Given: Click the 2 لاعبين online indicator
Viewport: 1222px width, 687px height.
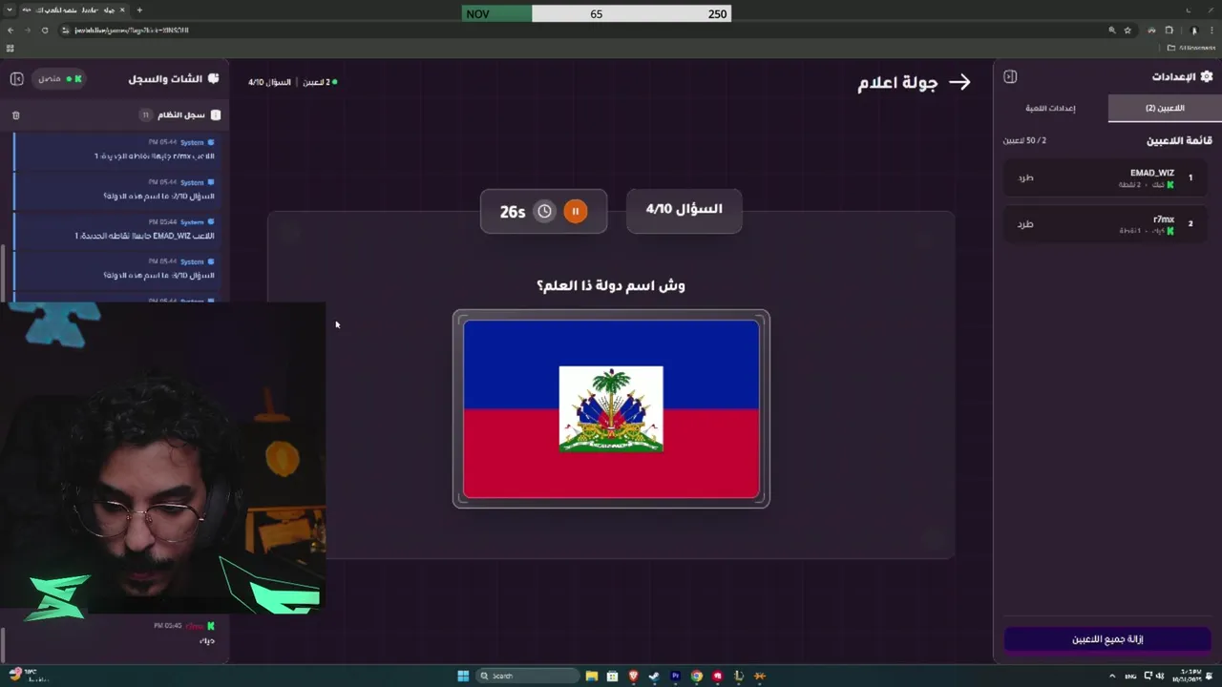Looking at the screenshot, I should click(x=320, y=82).
